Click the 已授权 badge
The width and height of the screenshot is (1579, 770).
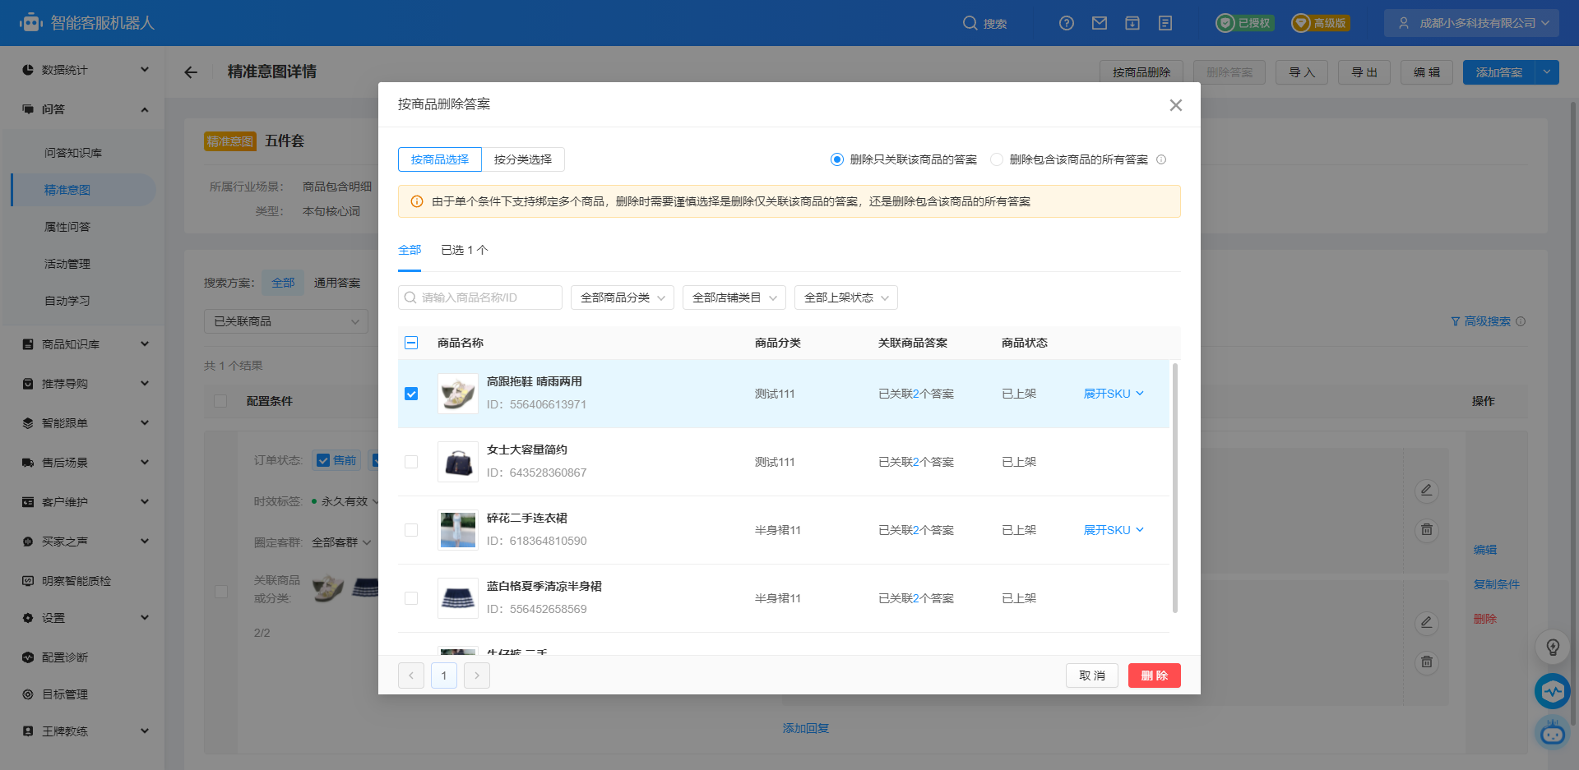(x=1245, y=23)
